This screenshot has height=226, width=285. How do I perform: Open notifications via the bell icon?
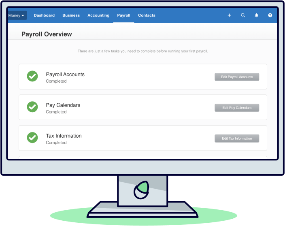(256, 15)
